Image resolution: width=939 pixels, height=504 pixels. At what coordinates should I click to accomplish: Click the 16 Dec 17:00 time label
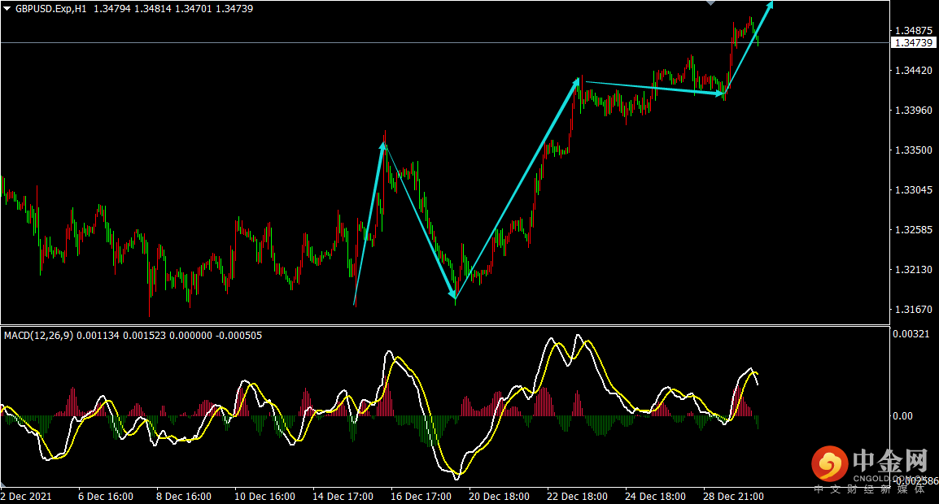pyautogui.click(x=421, y=497)
